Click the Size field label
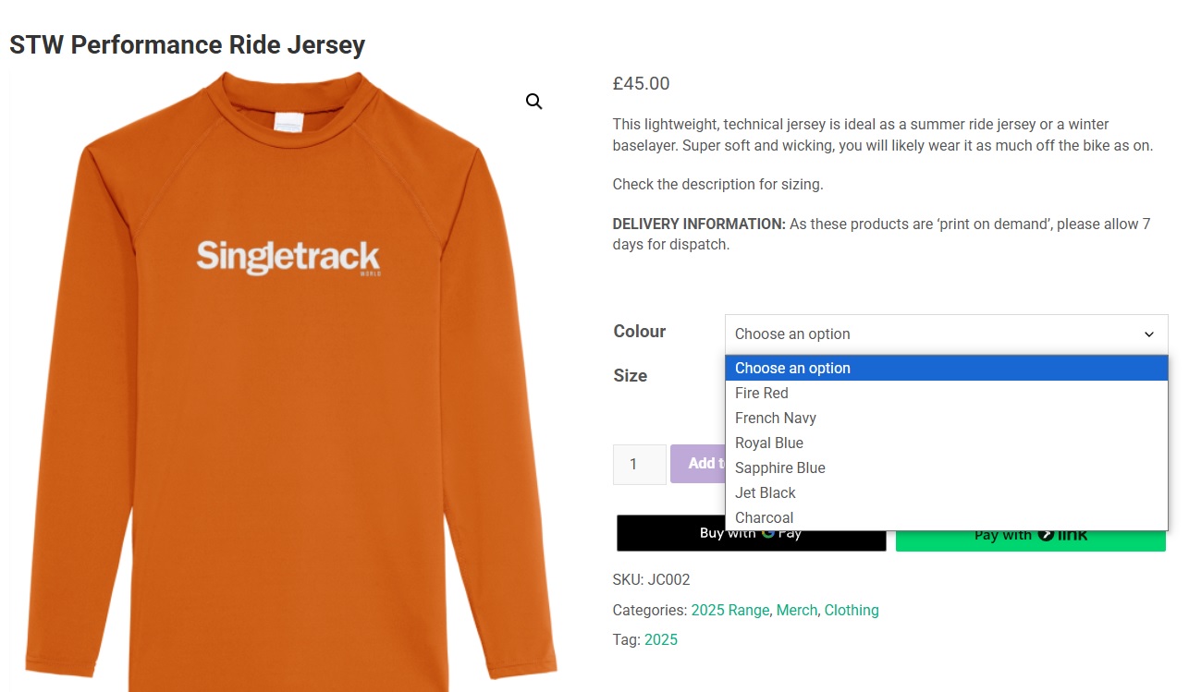 point(631,376)
